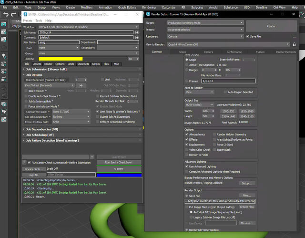Screen dimensions: 305x238
Task: Open the Group dropdown
Action: (x=89, y=53)
